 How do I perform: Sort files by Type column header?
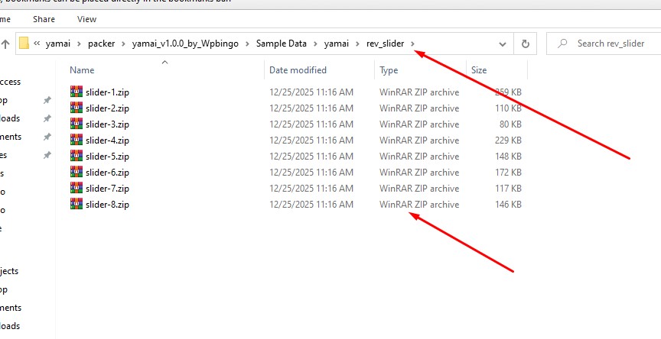(x=389, y=69)
